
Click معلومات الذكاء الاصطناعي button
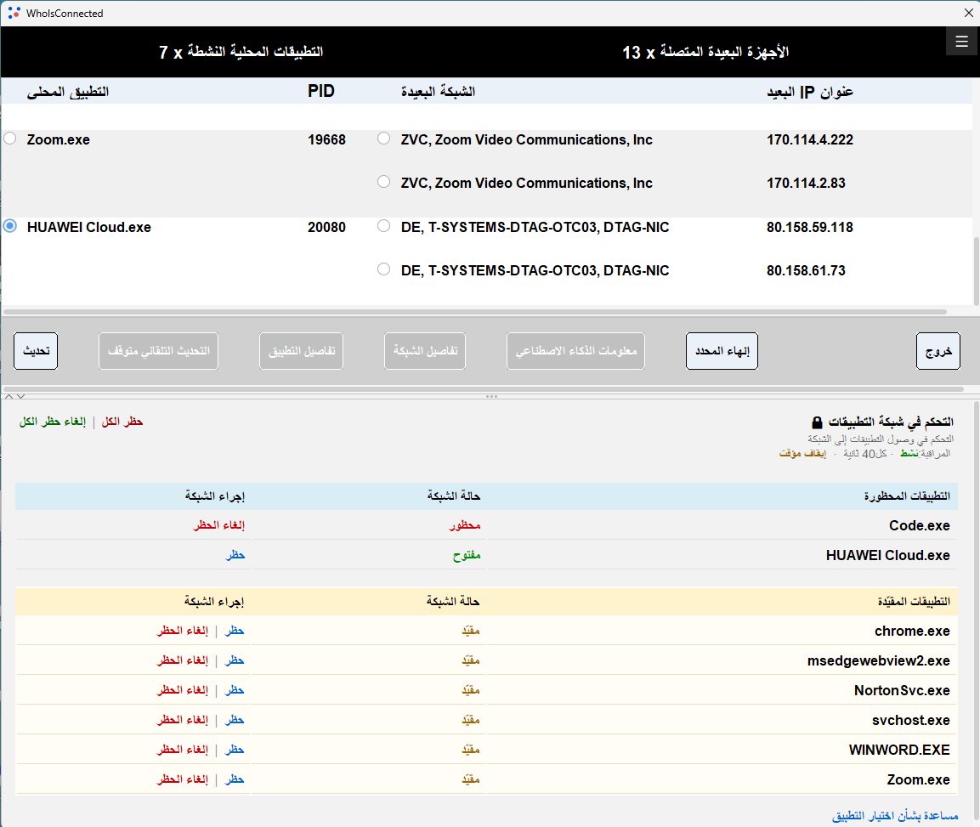tap(575, 351)
